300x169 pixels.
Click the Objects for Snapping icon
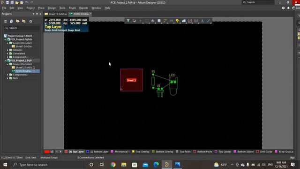(135, 21)
